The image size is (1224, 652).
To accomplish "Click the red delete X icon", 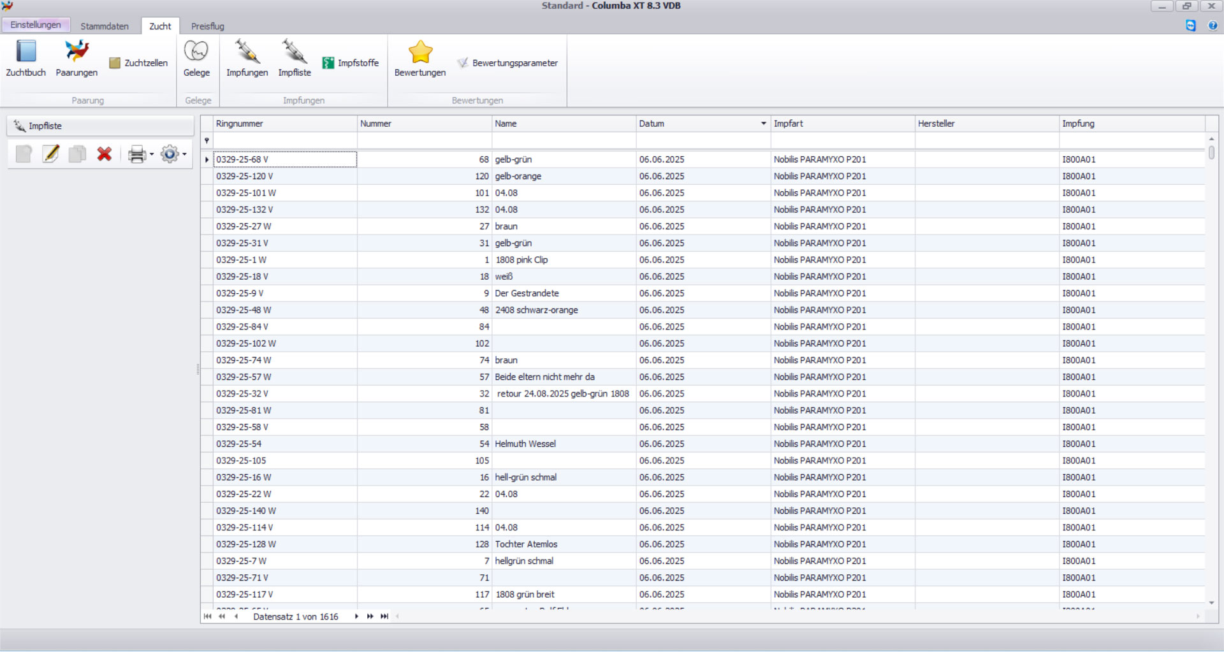I will 105,154.
